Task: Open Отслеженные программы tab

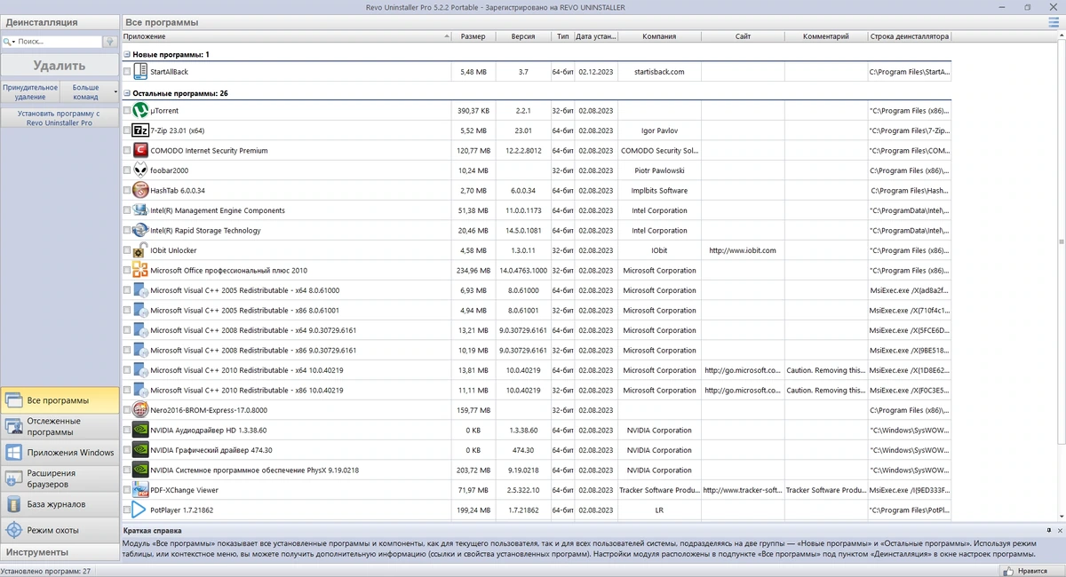Action: tap(60, 426)
